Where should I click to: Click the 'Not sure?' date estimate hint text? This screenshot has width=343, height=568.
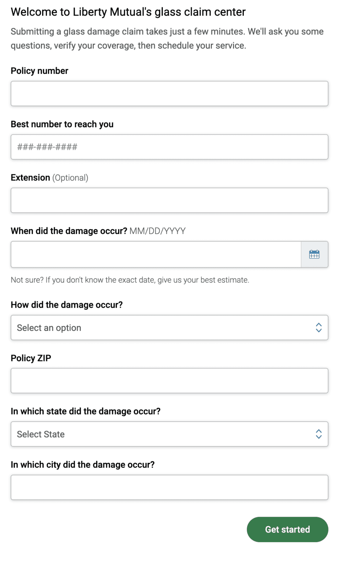point(130,280)
